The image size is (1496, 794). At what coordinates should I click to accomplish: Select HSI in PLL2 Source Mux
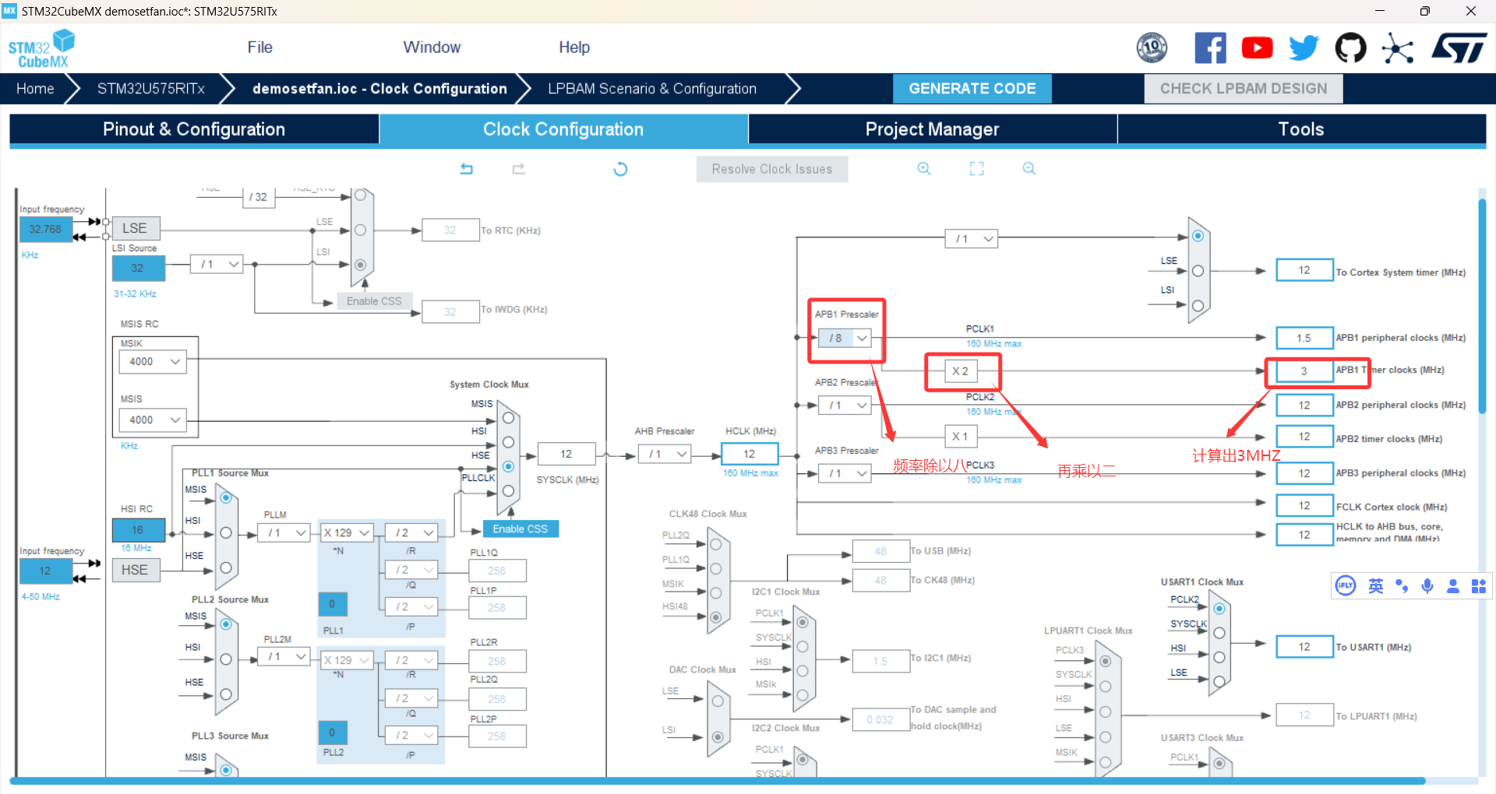226,659
